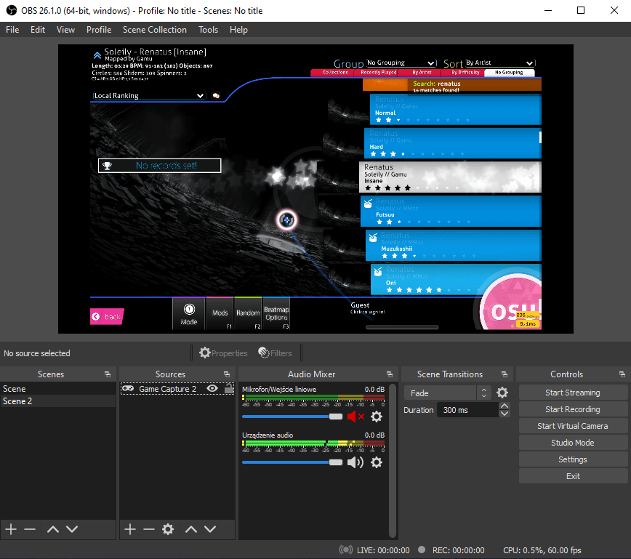The width and height of the screenshot is (631, 559).
Task: Click the Exit button
Action: (573, 476)
